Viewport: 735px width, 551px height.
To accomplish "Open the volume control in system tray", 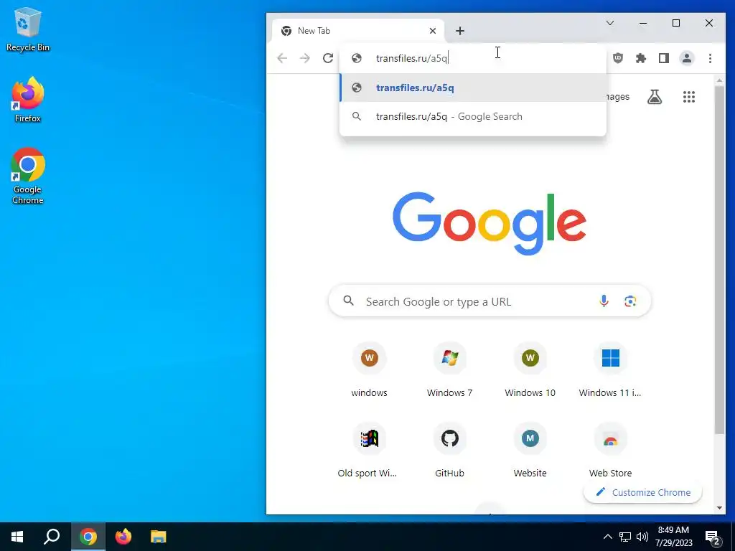I will click(642, 537).
